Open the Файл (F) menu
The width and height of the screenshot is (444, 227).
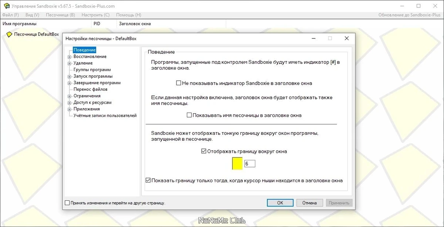pos(10,15)
